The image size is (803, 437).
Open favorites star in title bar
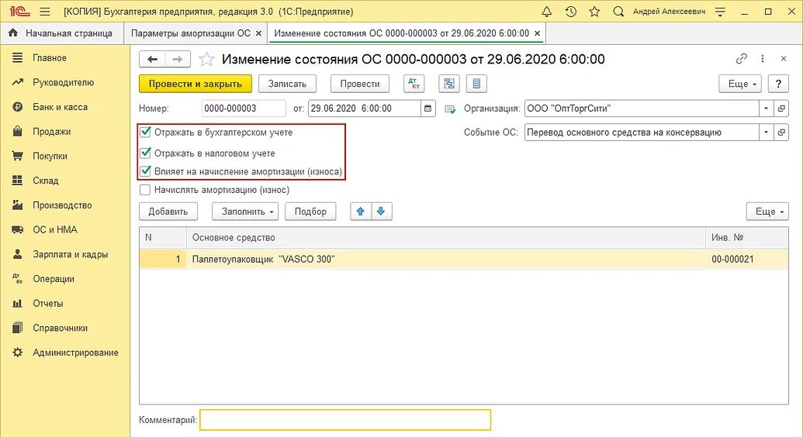[594, 12]
